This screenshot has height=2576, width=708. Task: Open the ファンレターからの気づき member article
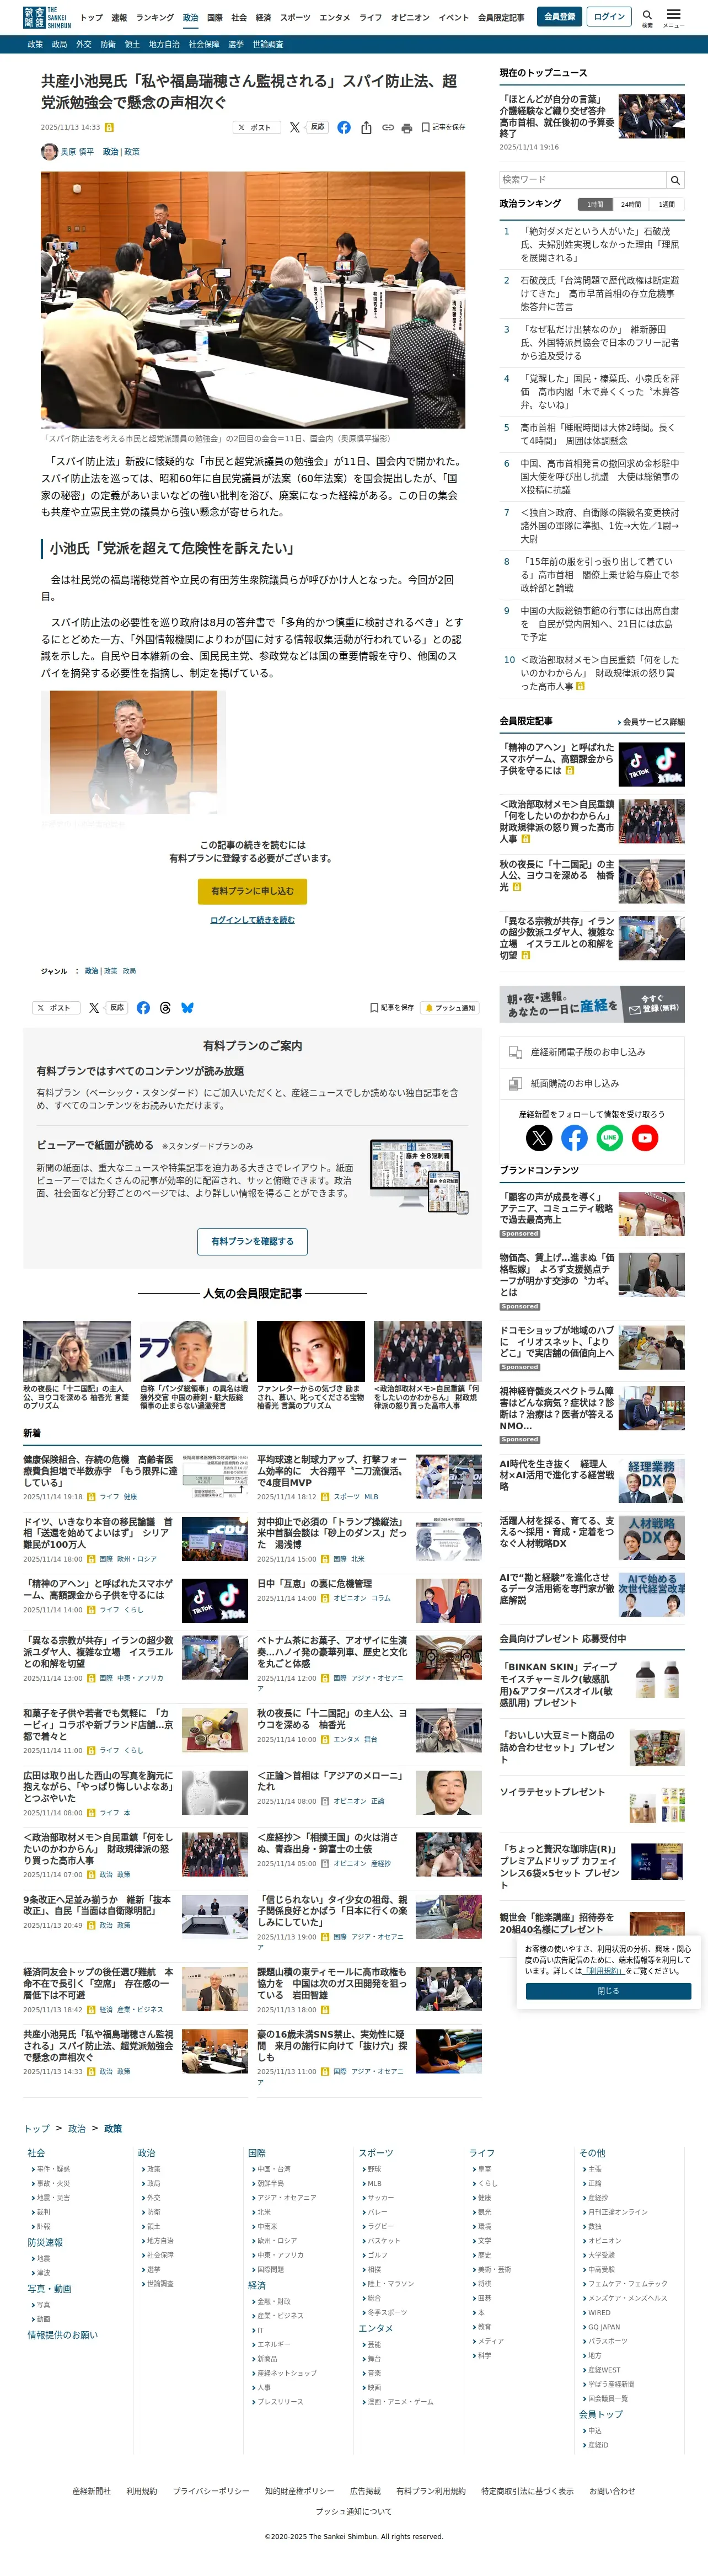pos(311,1365)
